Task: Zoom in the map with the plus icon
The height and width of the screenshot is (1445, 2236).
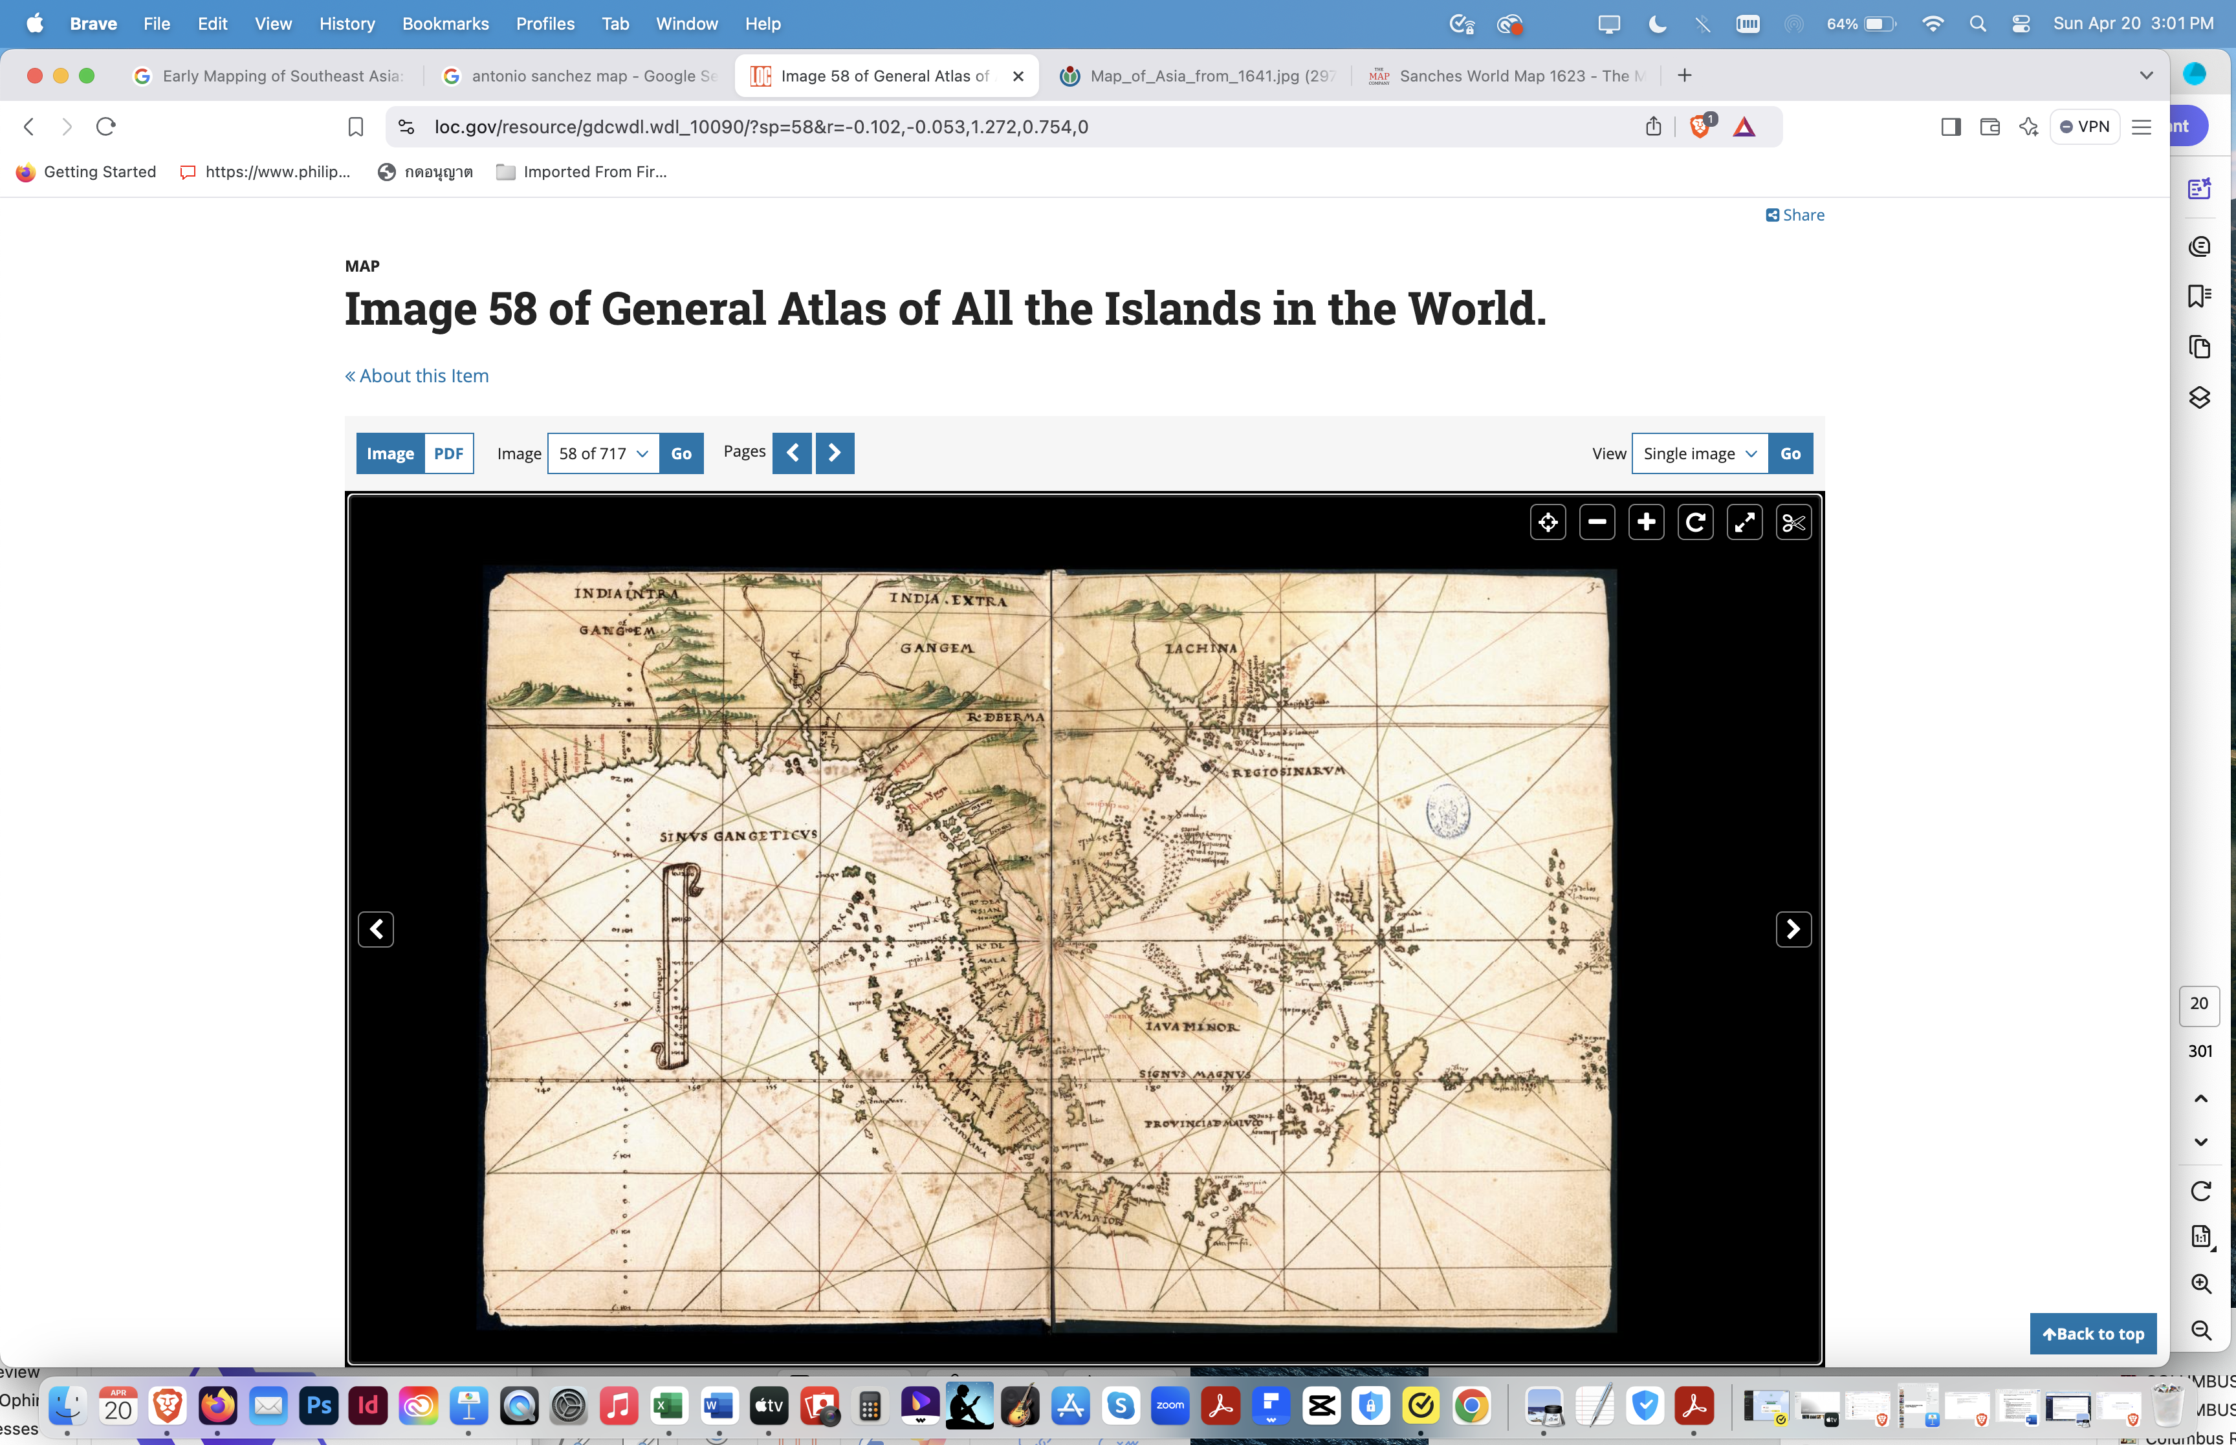Action: pos(1646,523)
